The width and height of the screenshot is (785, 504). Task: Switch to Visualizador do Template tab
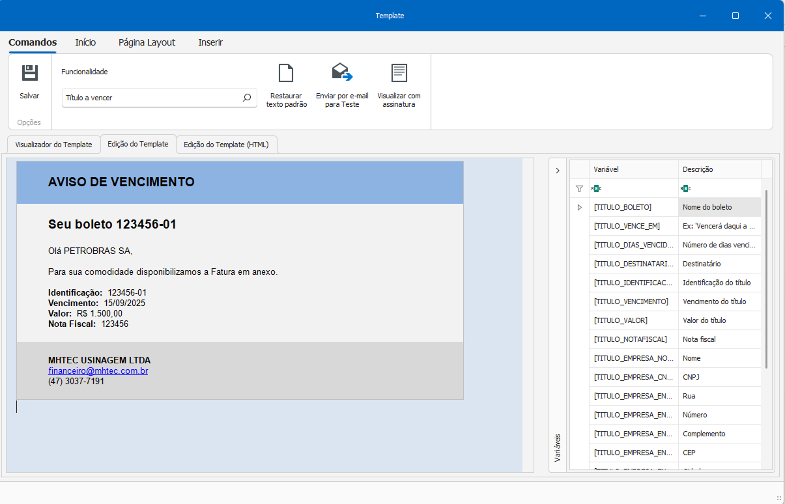(54, 145)
